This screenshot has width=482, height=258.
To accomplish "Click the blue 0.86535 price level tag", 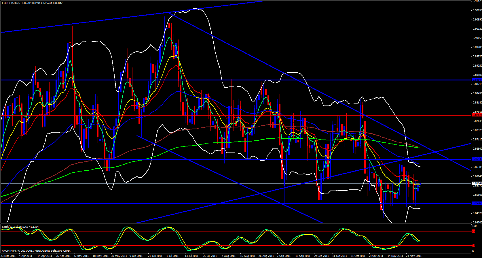I will coord(476,159).
